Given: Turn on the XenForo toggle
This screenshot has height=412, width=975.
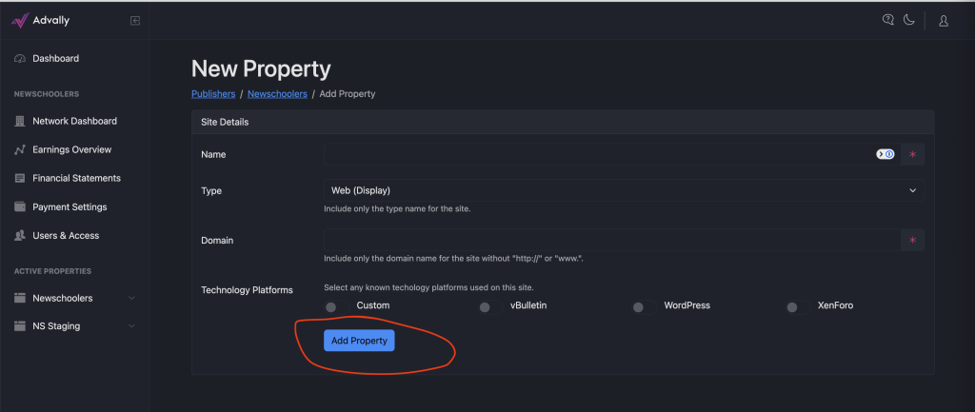Looking at the screenshot, I should pyautogui.click(x=798, y=307).
